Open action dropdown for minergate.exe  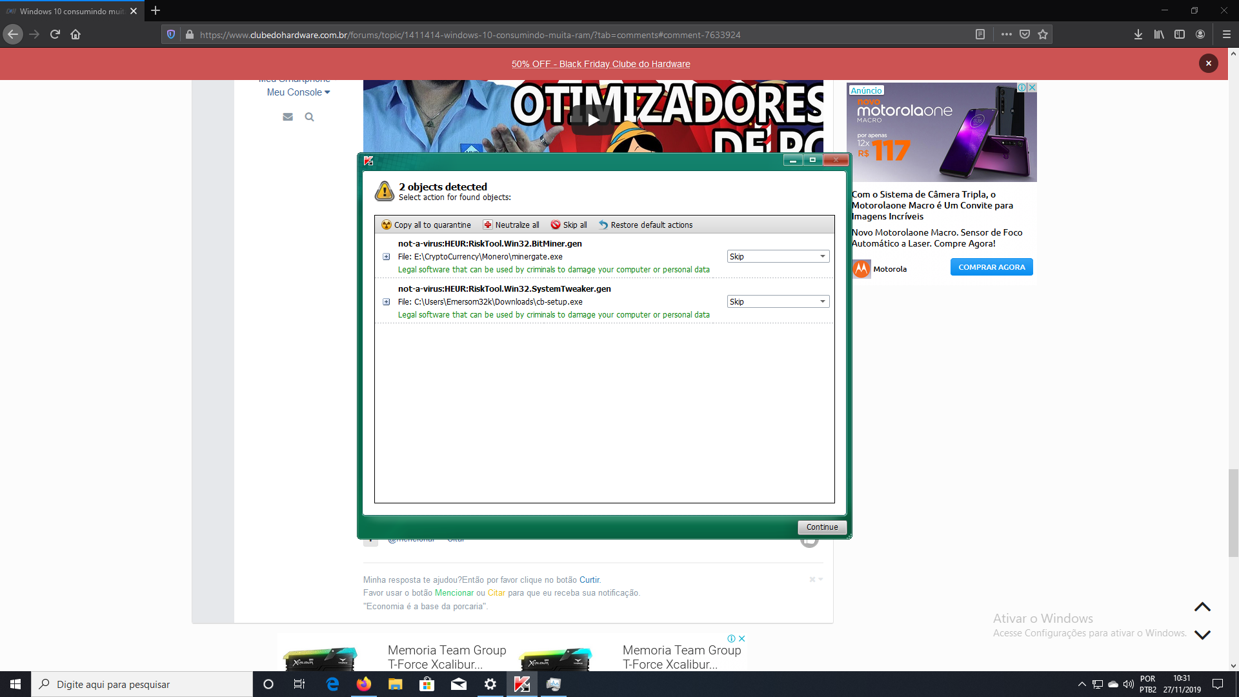(x=778, y=256)
